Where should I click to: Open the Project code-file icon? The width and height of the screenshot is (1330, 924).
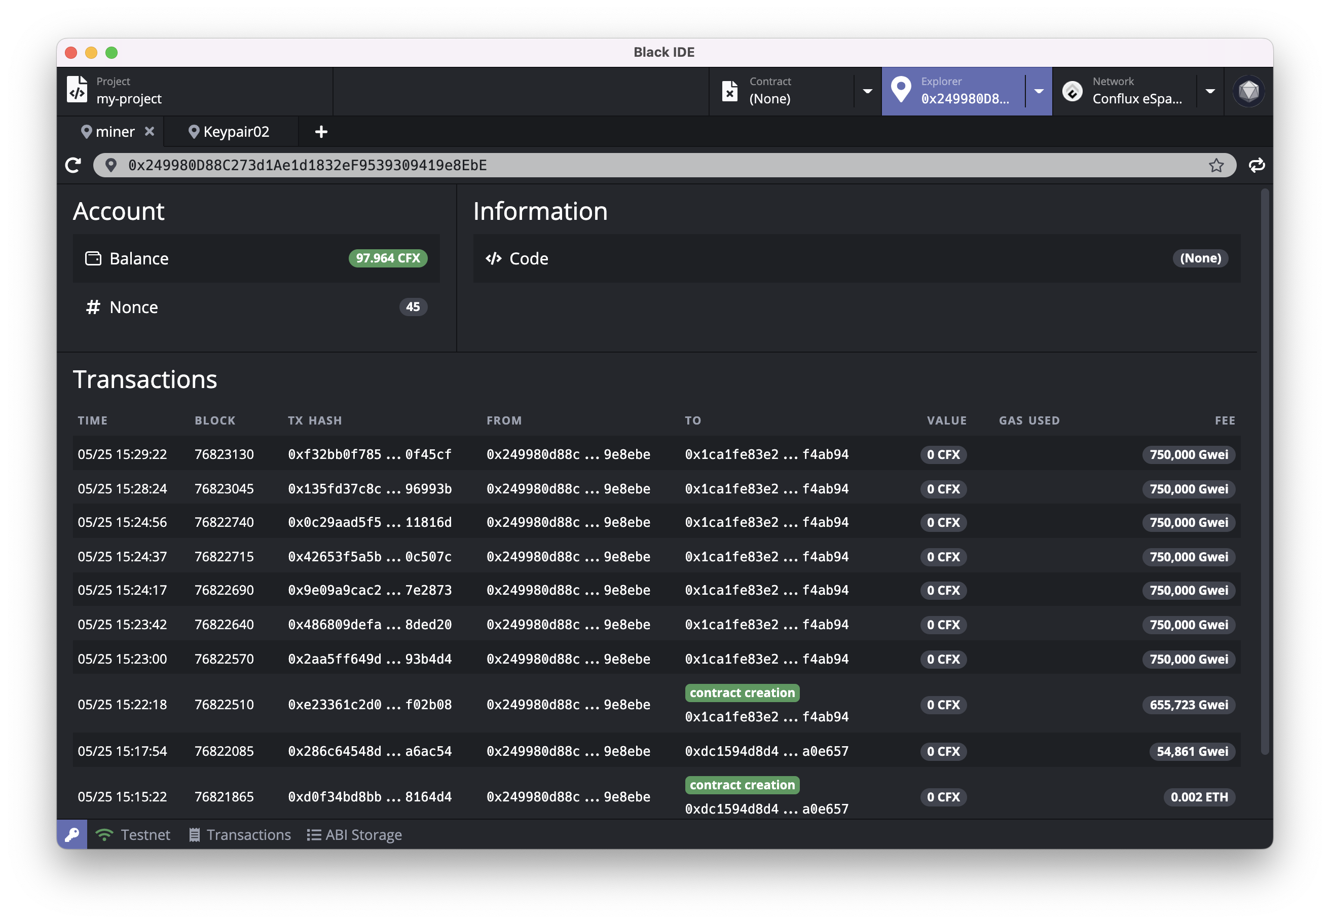[77, 90]
